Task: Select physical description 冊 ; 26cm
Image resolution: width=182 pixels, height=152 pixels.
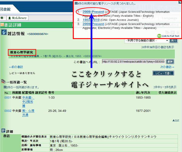Action: pos(56,150)
